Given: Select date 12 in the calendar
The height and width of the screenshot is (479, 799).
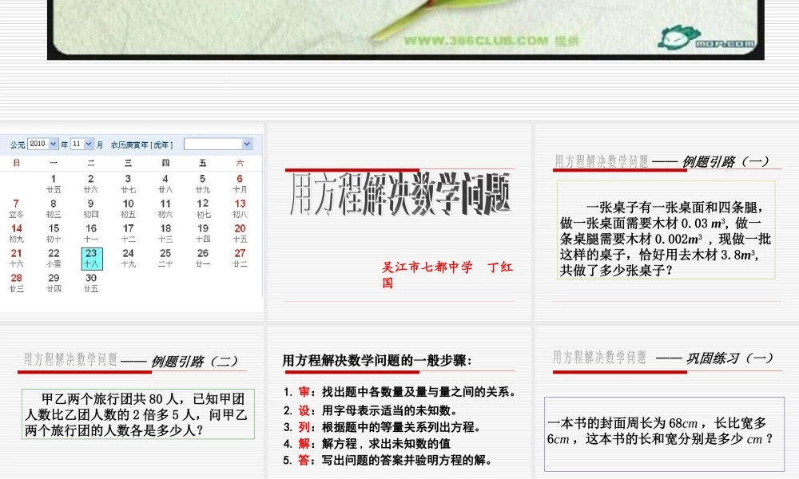Looking at the screenshot, I should 203,208.
